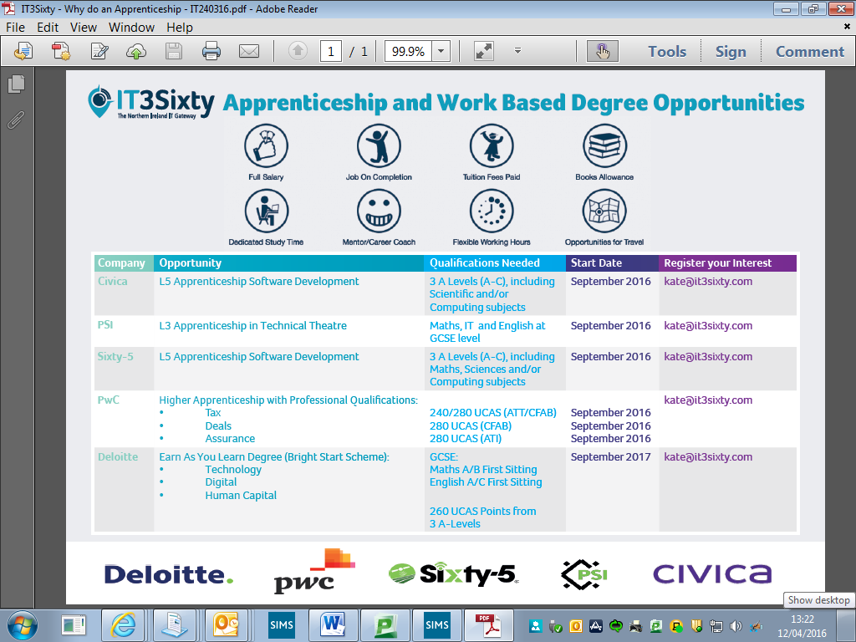Click the Internet Explorer taskbar icon
The height and width of the screenshot is (642, 856).
pyautogui.click(x=125, y=624)
